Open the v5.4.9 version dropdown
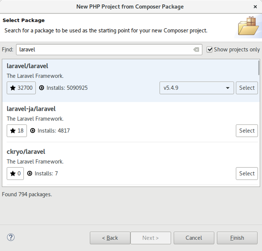This screenshot has width=262, height=251. pyautogui.click(x=197, y=88)
